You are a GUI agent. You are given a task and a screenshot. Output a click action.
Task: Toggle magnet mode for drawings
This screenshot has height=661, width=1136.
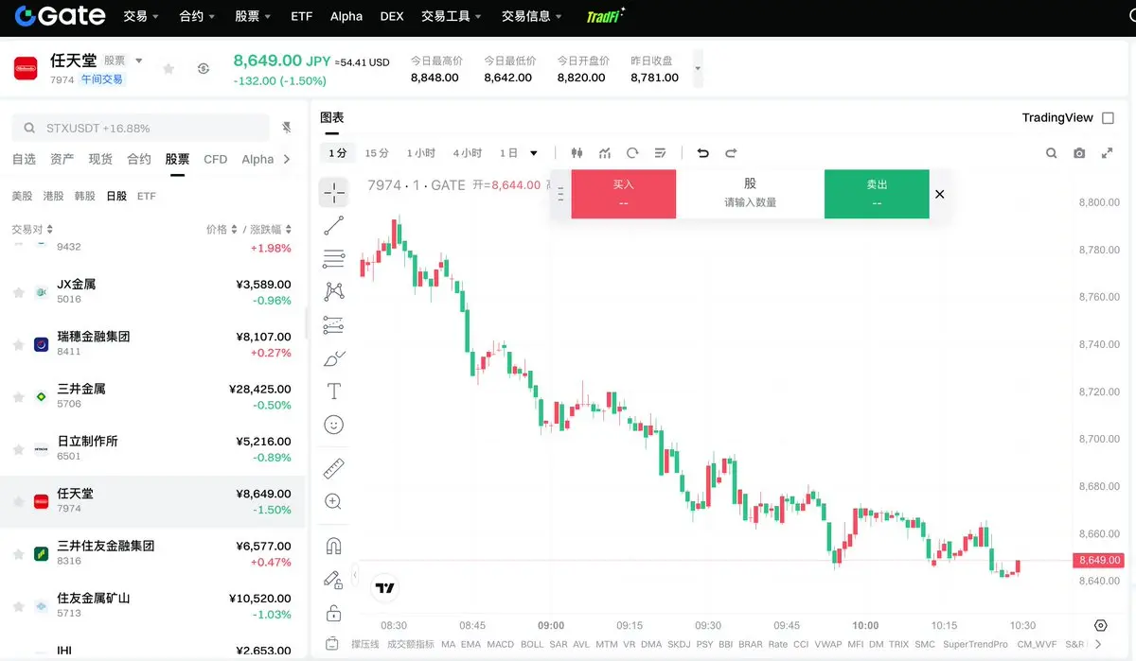click(333, 546)
